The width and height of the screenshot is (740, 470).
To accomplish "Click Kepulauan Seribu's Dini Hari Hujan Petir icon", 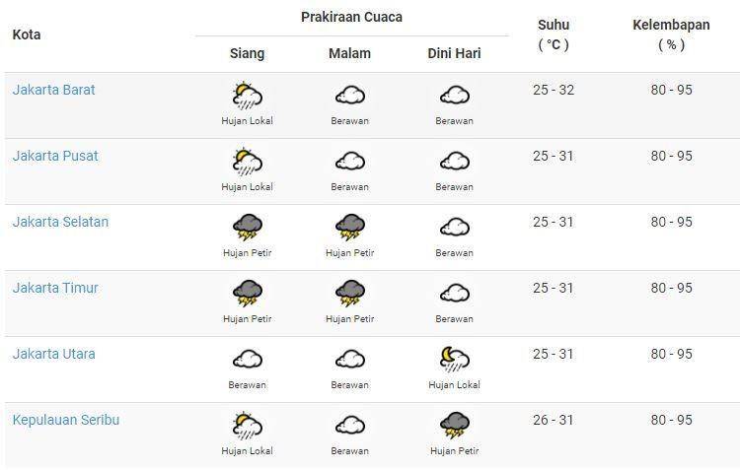I will click(x=454, y=426).
